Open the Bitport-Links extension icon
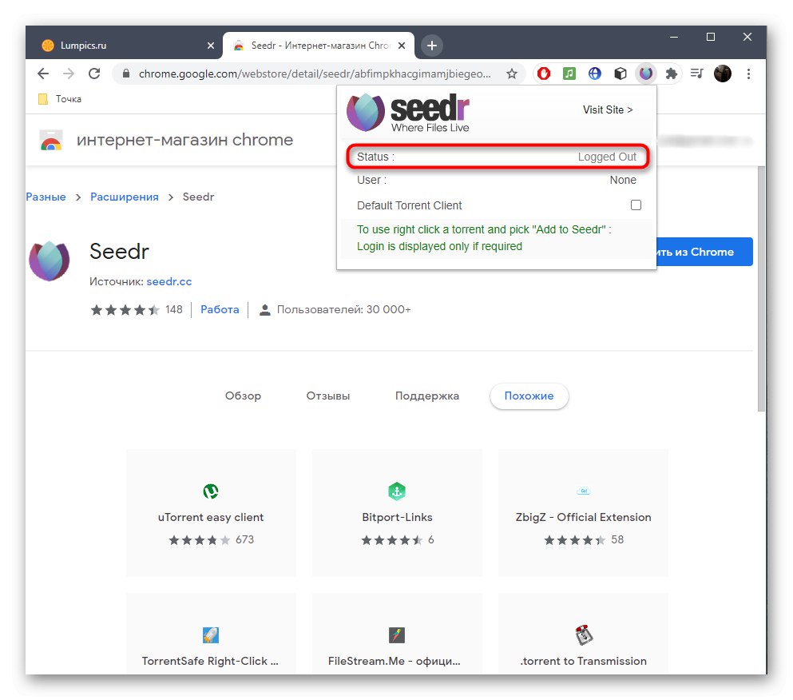Viewport: 793px width, 700px height. 396,491
